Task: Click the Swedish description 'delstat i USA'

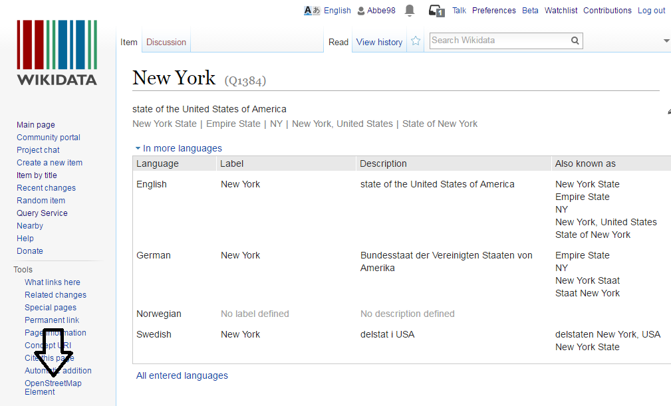Action: (387, 334)
